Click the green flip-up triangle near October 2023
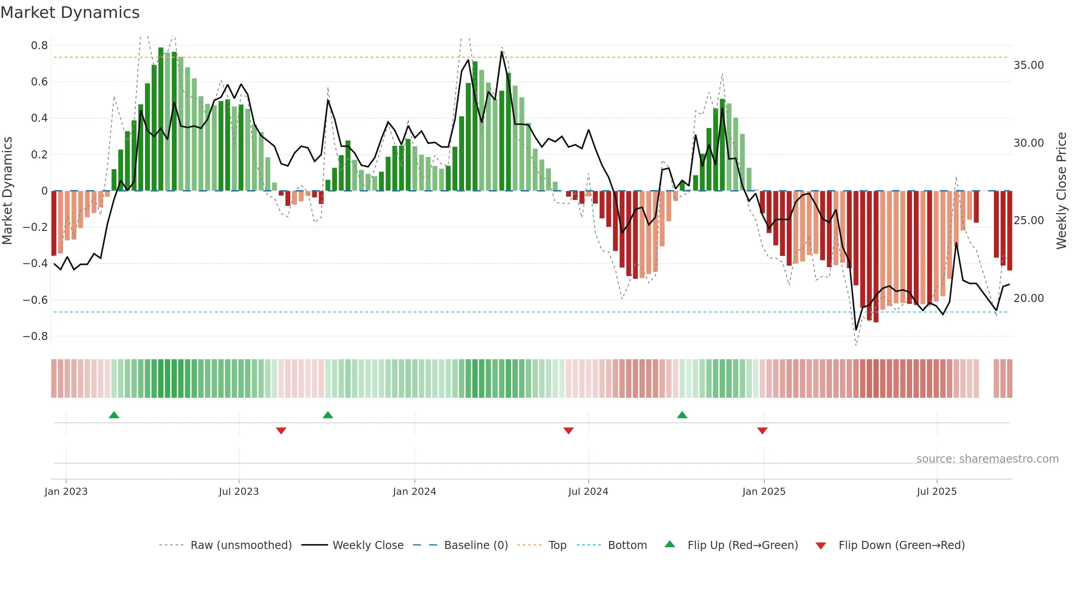1074x604 pixels. 328,415
